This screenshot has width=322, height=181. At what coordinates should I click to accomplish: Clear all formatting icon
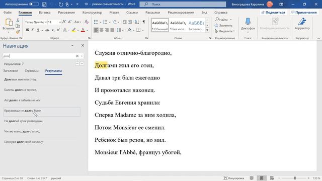point(87,22)
